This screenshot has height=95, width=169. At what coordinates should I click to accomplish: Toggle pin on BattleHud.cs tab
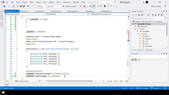[x=16, y=11]
